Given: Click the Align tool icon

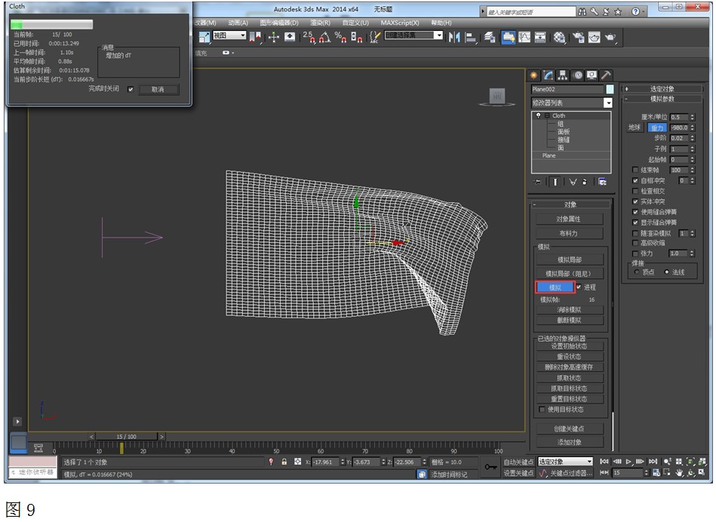Looking at the screenshot, I should [470, 37].
